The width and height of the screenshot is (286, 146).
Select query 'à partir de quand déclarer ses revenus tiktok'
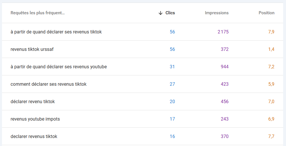pos(56,32)
